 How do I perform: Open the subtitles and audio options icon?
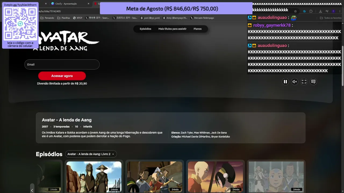pyautogui.click(x=313, y=82)
